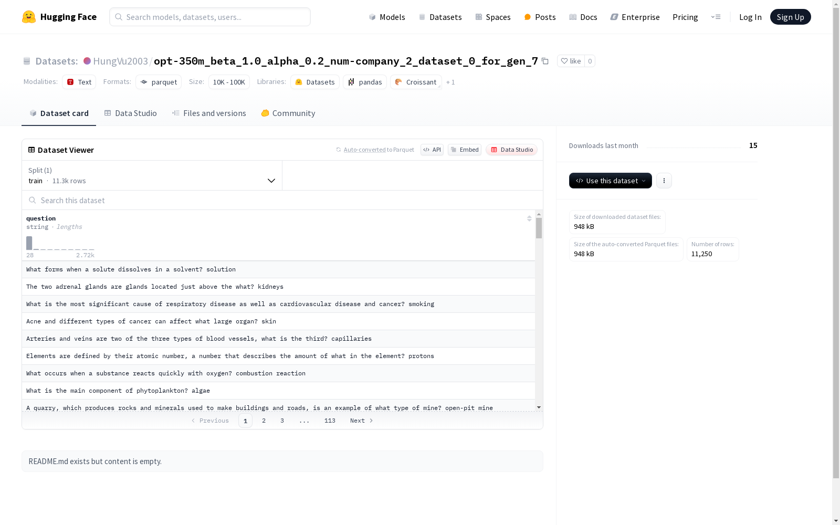Screen dimensions: 840x525
Task: Select row about combustion reaction
Action: pyautogui.click(x=278, y=373)
